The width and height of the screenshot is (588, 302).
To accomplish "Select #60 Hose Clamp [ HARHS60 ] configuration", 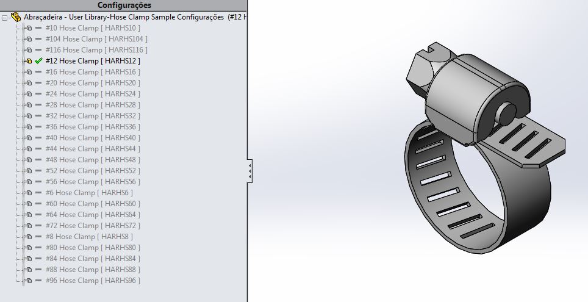I will pyautogui.click(x=93, y=203).
